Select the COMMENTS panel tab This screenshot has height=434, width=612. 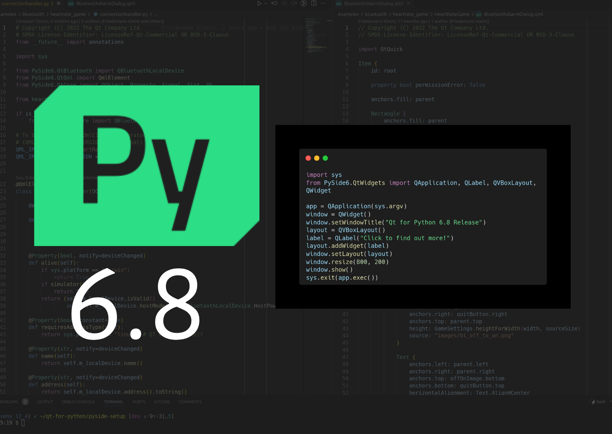click(190, 402)
